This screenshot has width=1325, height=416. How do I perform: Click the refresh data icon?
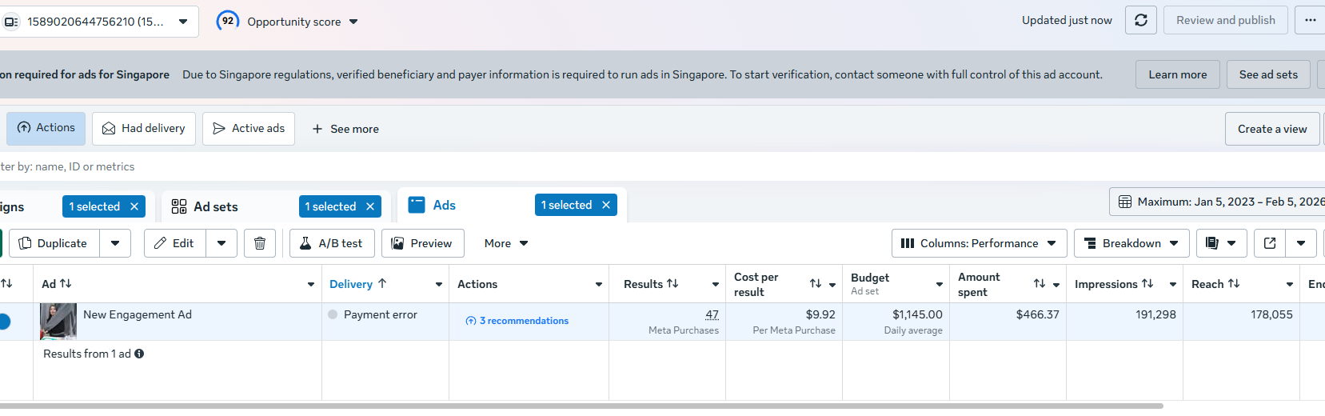[x=1141, y=20]
